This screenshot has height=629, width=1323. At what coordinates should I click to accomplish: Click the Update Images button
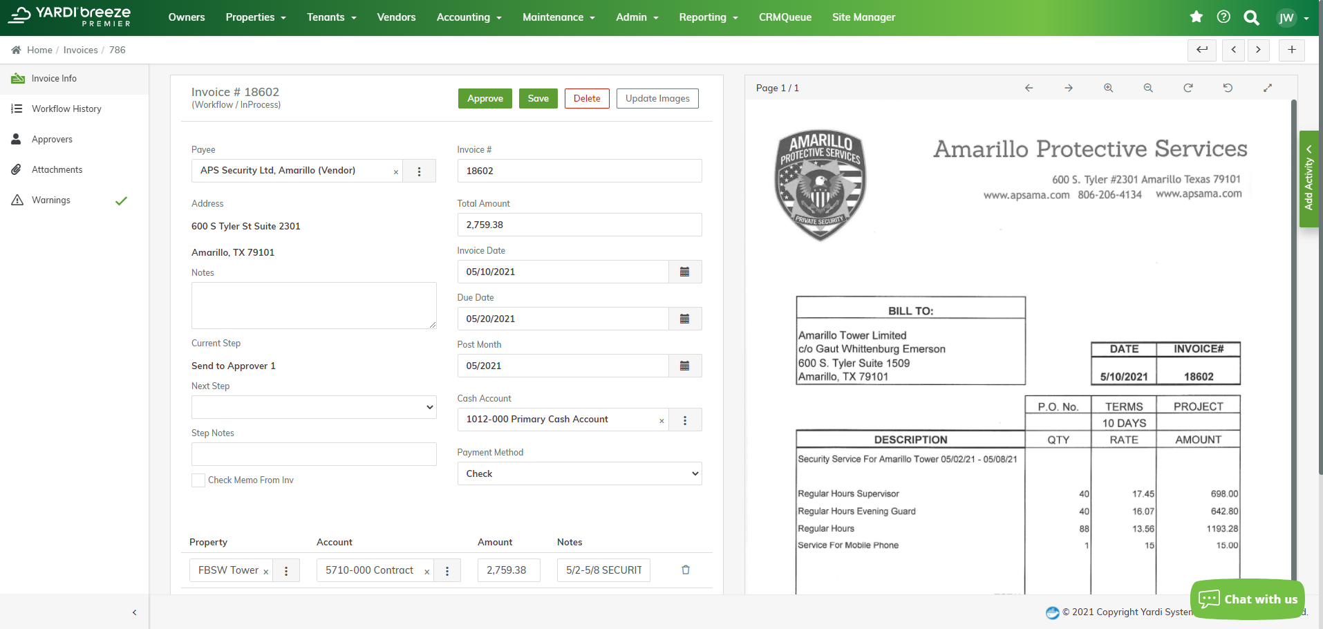click(x=657, y=98)
